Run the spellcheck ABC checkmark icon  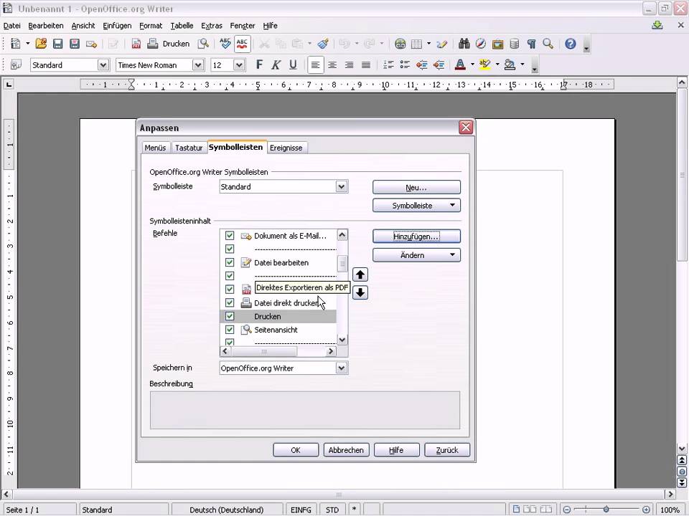[x=225, y=44]
